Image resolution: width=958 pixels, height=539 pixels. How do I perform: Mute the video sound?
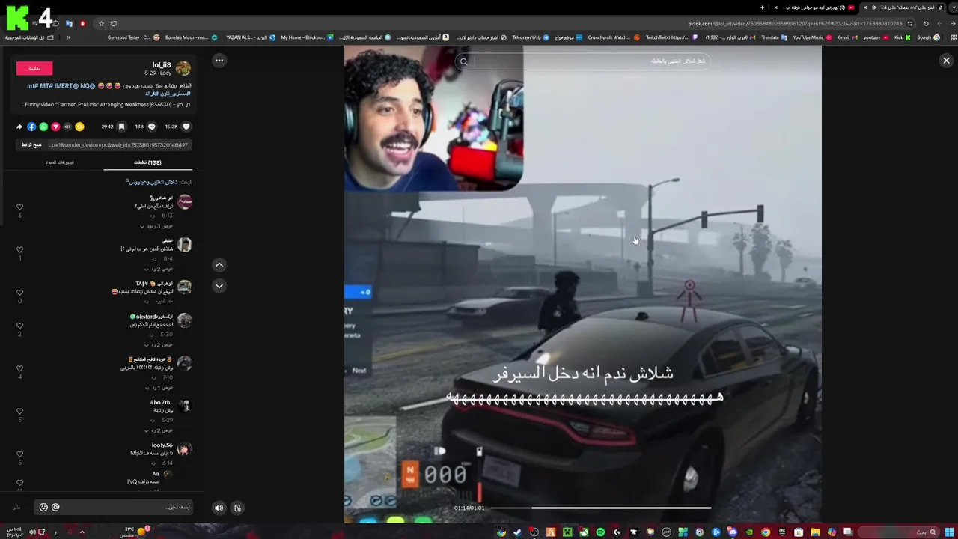point(219,508)
